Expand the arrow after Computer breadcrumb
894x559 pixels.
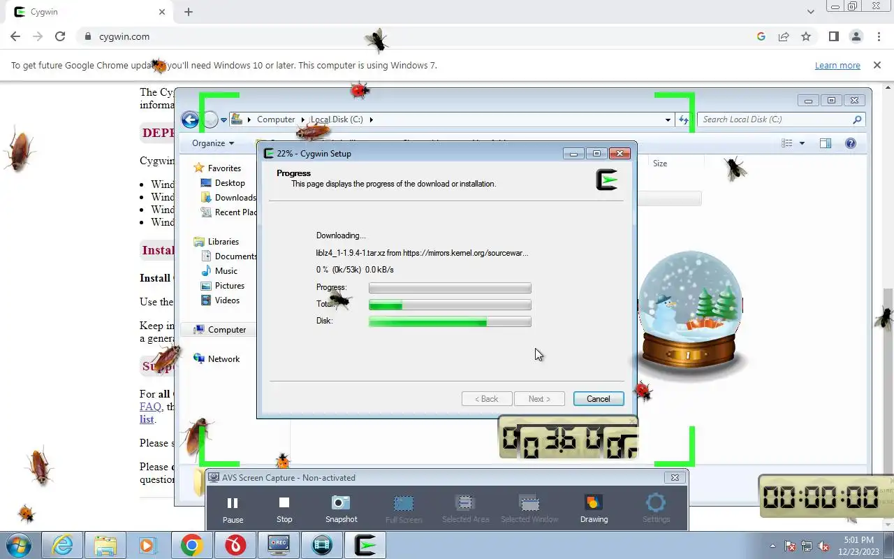[303, 119]
